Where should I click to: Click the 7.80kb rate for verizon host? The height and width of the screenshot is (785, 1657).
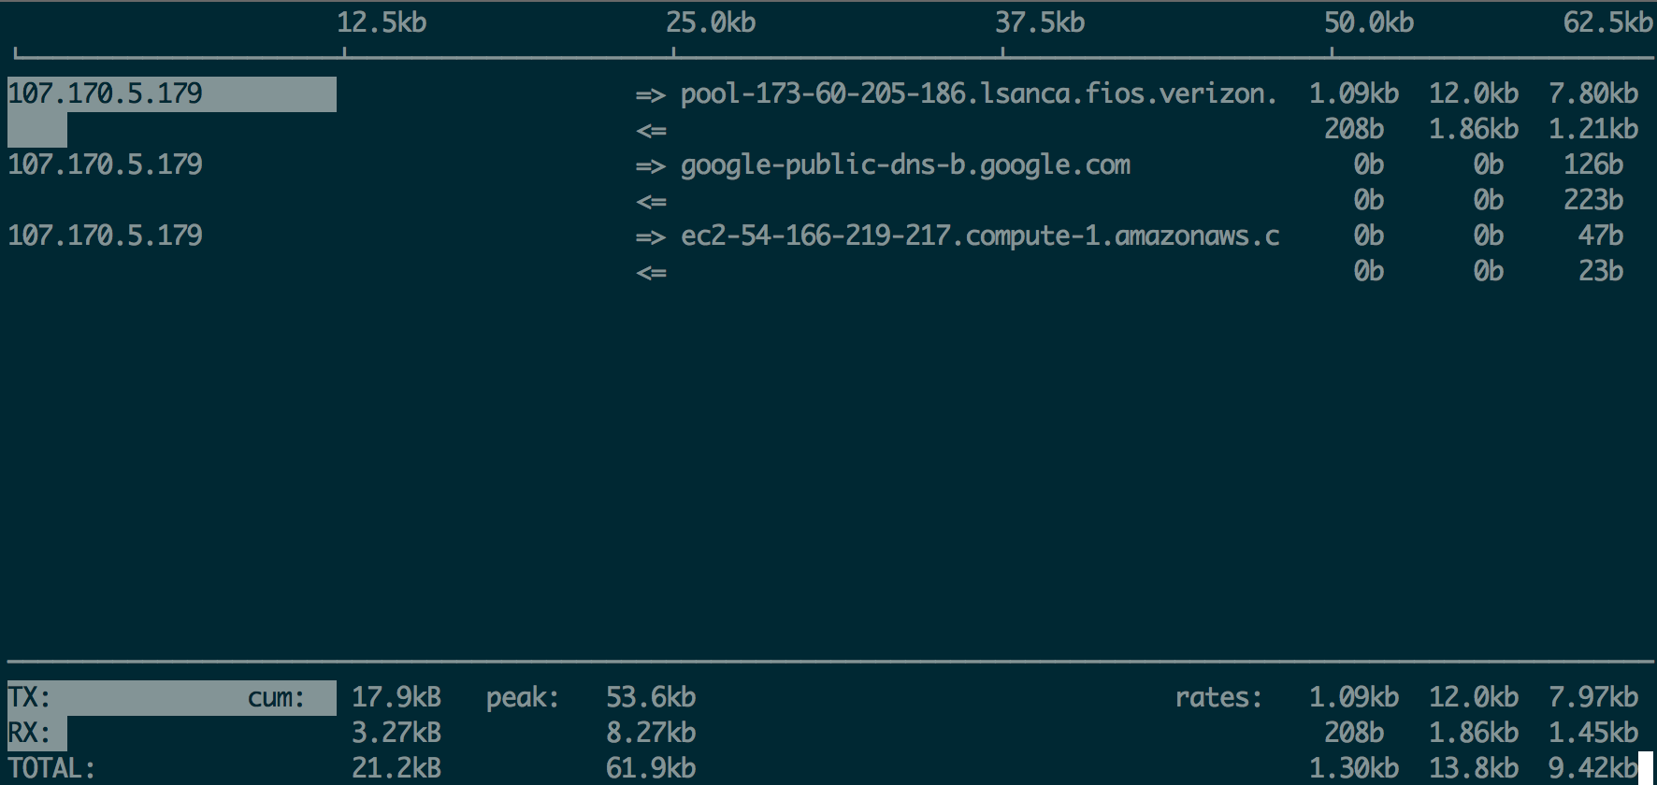pos(1593,94)
